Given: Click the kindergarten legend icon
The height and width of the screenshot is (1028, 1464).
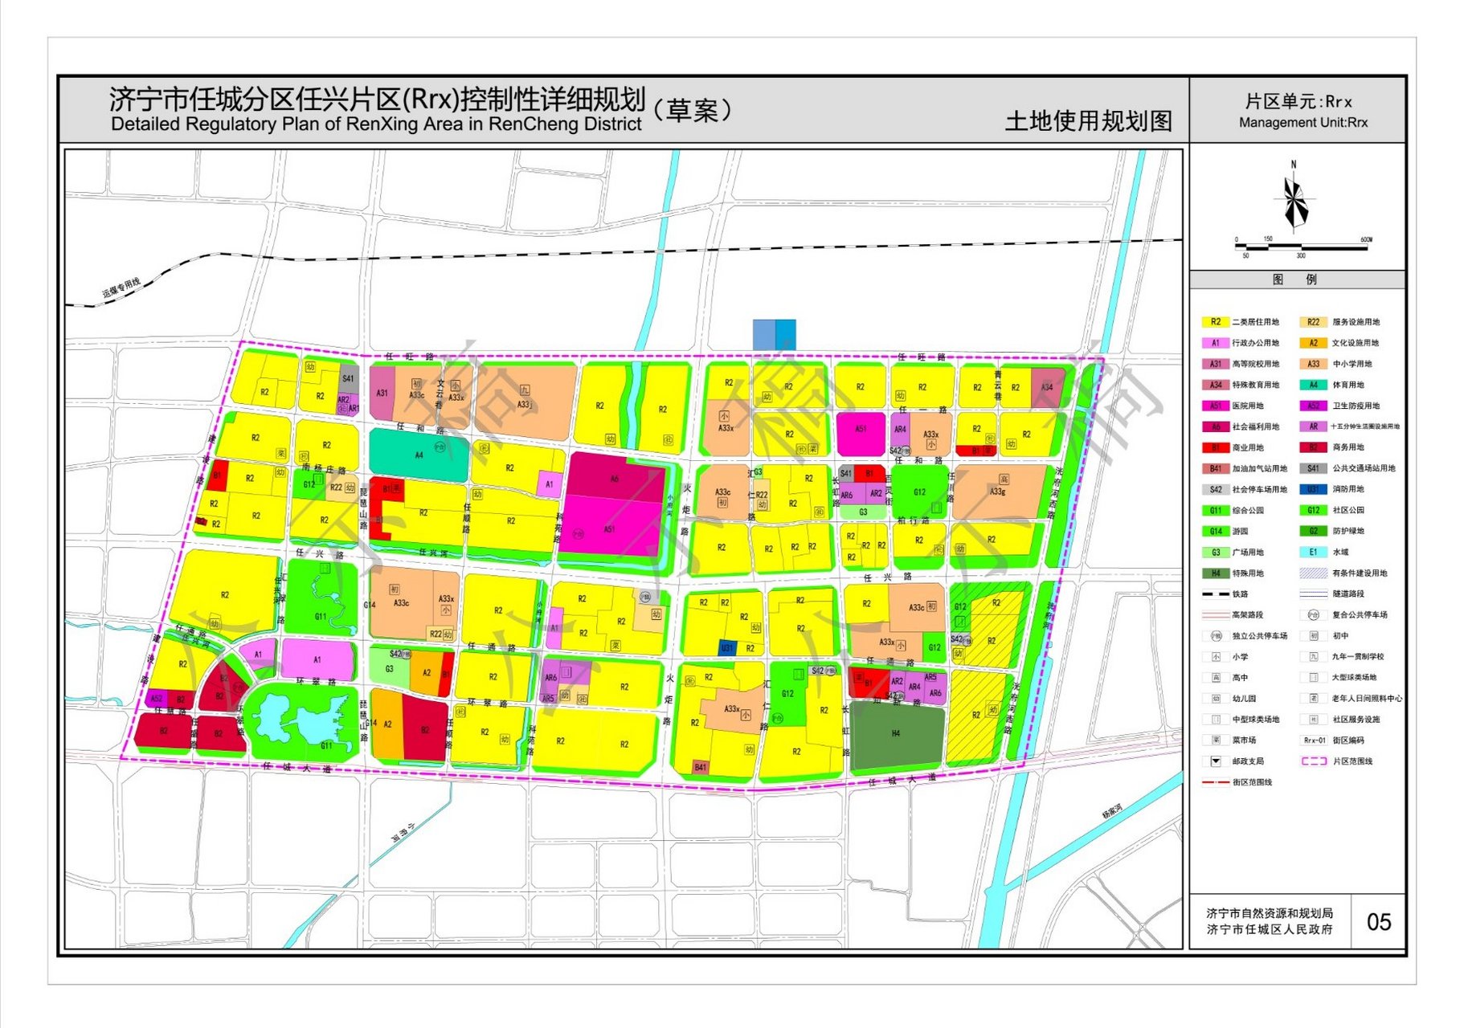Looking at the screenshot, I should pos(1216,699).
